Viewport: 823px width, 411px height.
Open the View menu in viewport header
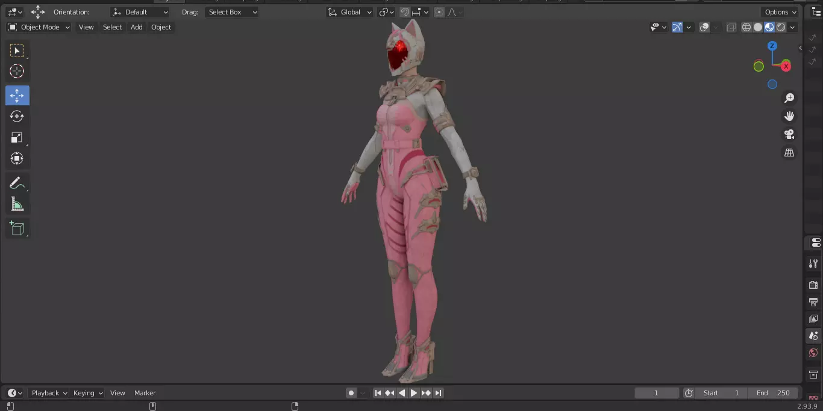tap(86, 27)
